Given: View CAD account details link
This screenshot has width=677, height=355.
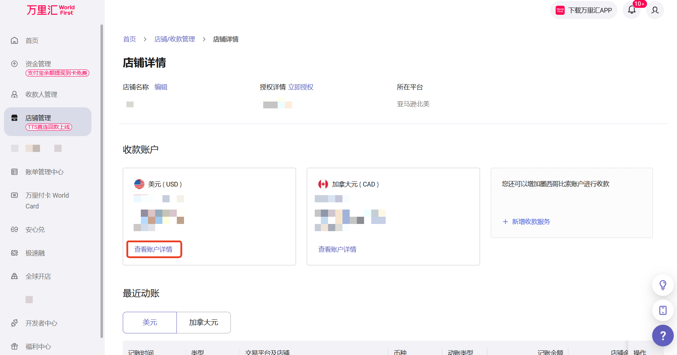Looking at the screenshot, I should [x=337, y=249].
